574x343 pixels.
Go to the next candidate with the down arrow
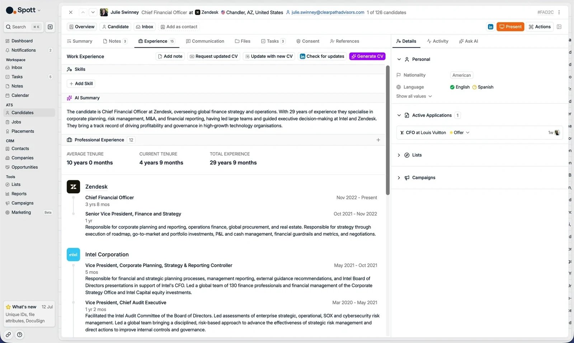(93, 12)
